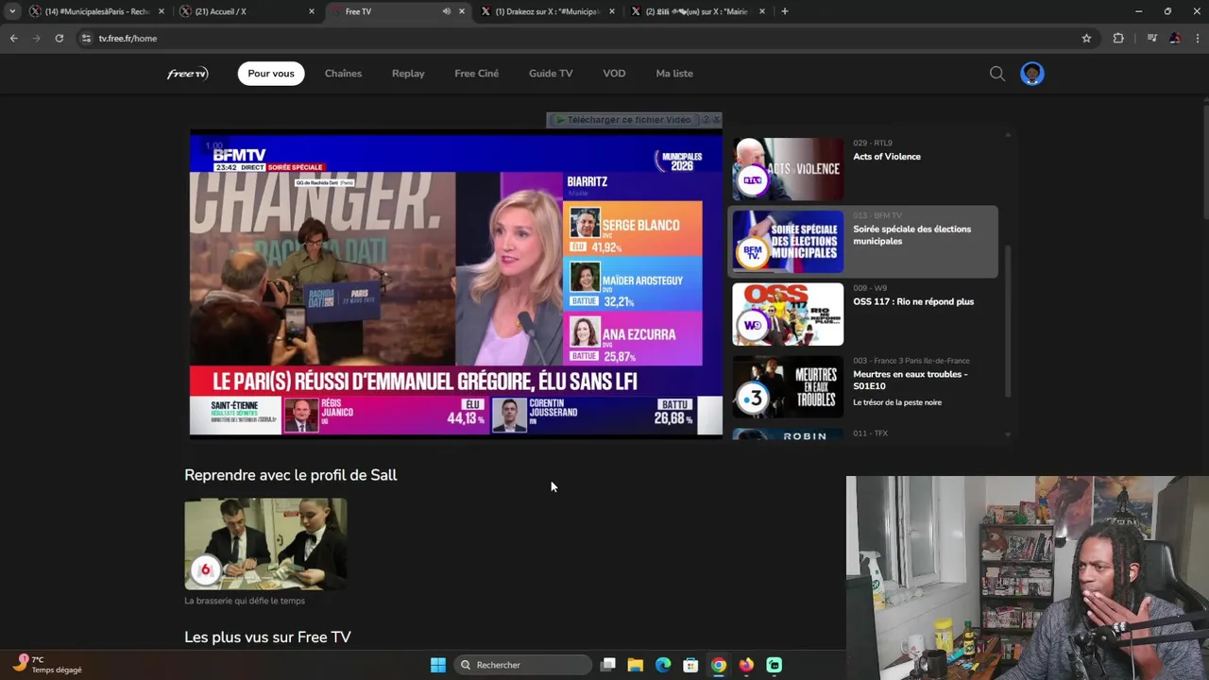This screenshot has width=1209, height=680.
Task: Go to the VOD section
Action: (x=614, y=74)
